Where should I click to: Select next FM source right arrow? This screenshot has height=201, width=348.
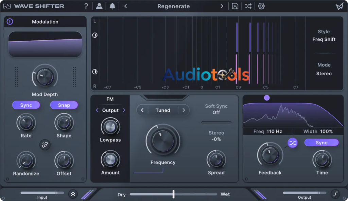click(124, 110)
